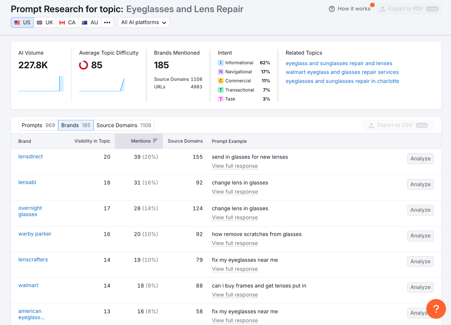The width and height of the screenshot is (451, 325).
Task: Click the Informational intent badge
Action: point(221,63)
